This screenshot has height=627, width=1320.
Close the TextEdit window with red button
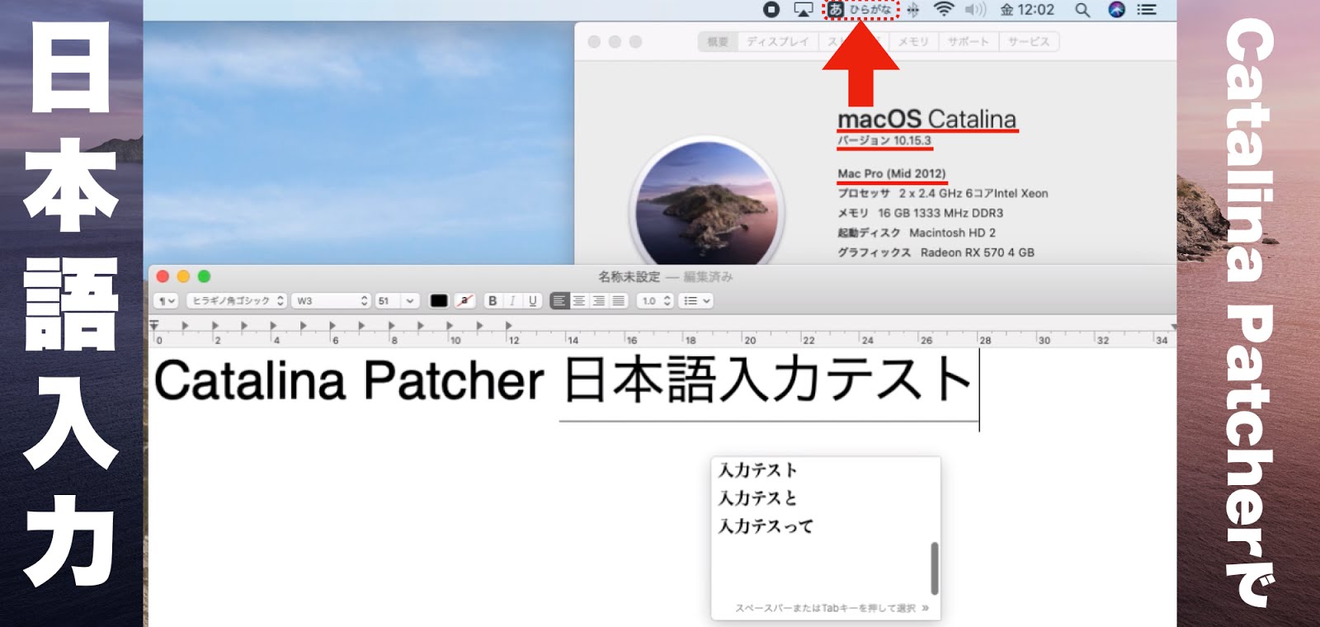(x=163, y=276)
